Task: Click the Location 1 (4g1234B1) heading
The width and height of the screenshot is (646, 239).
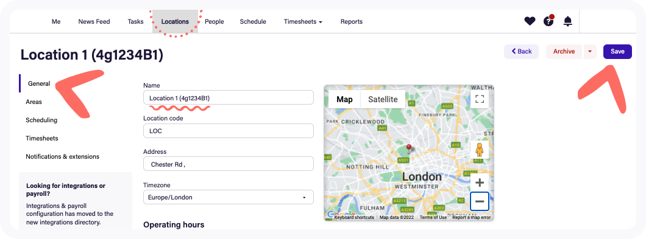Action: click(92, 55)
